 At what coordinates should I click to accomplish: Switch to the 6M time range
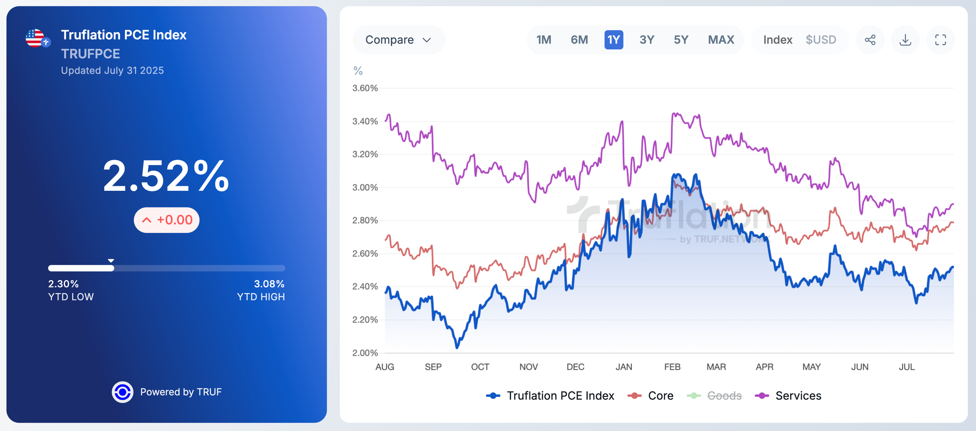pyautogui.click(x=579, y=40)
